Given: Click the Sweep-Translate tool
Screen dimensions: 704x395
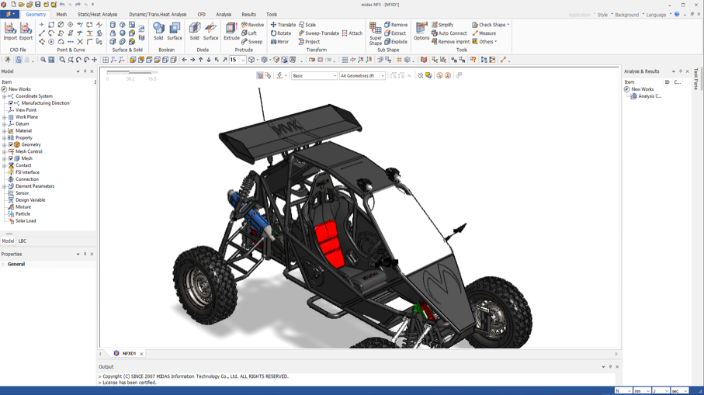Looking at the screenshot, I should click(319, 33).
